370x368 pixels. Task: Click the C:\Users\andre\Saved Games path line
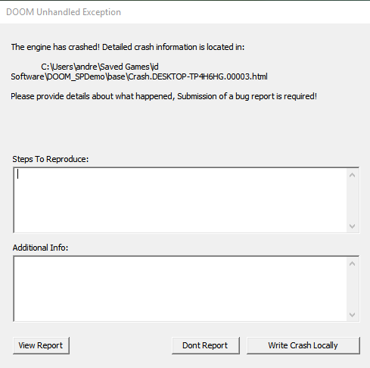click(x=100, y=67)
